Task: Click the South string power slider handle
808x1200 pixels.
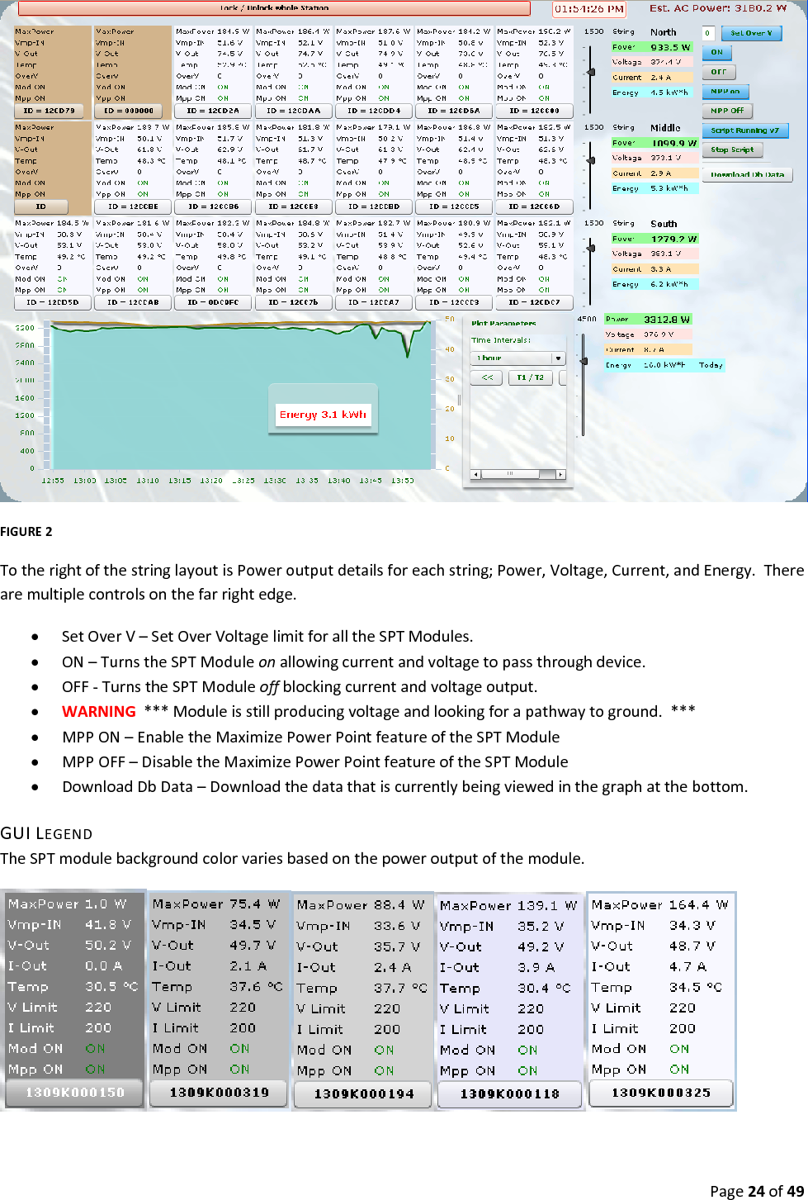Action: pyautogui.click(x=590, y=247)
